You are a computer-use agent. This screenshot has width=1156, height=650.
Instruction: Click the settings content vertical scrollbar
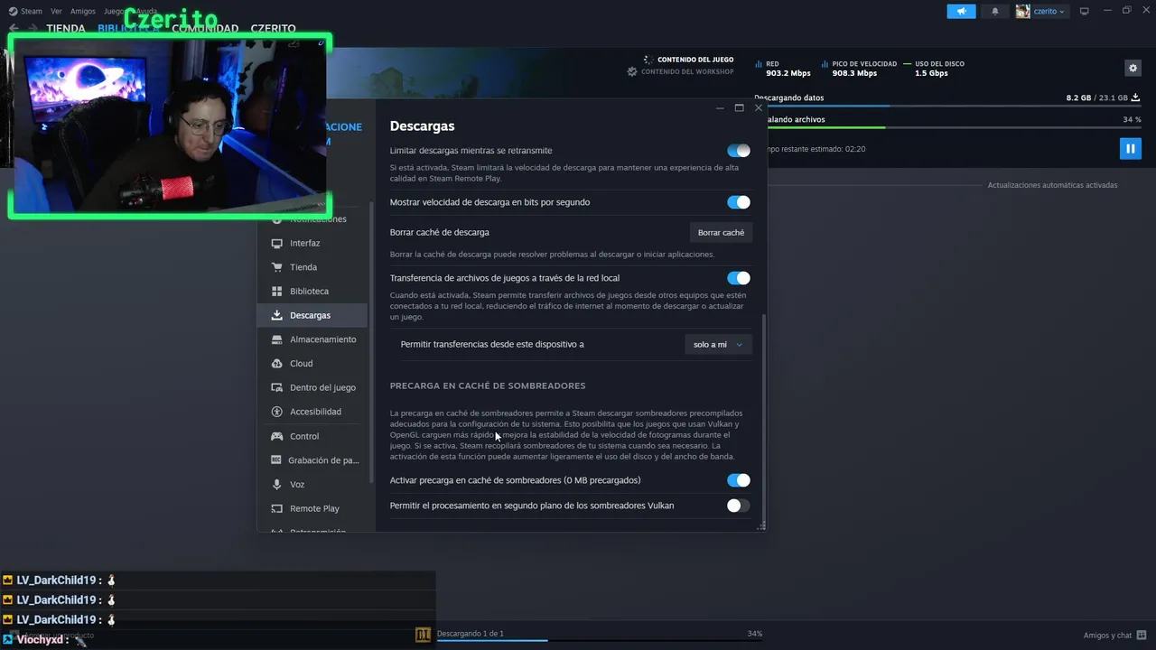tap(764, 418)
